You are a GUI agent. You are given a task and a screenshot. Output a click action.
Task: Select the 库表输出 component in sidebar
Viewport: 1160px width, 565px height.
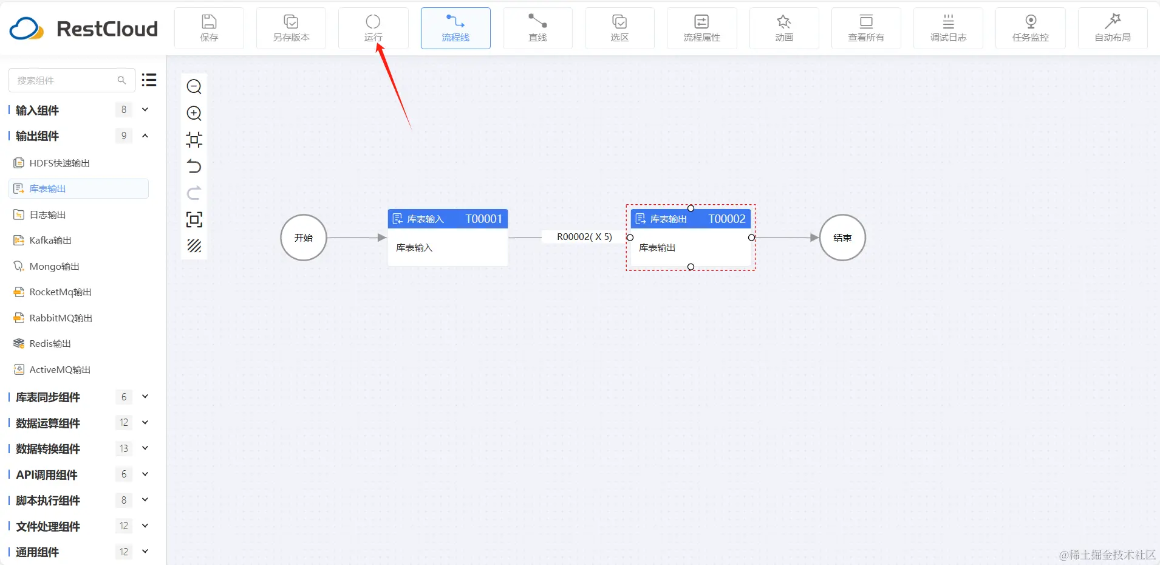(x=78, y=188)
